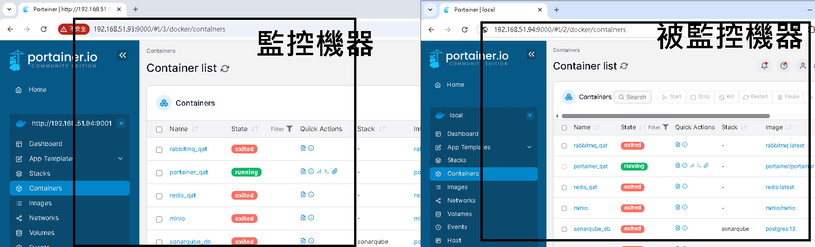Collapse sidebar in right Portainer window
Screen dimensions: 815x247
[x=532, y=54]
